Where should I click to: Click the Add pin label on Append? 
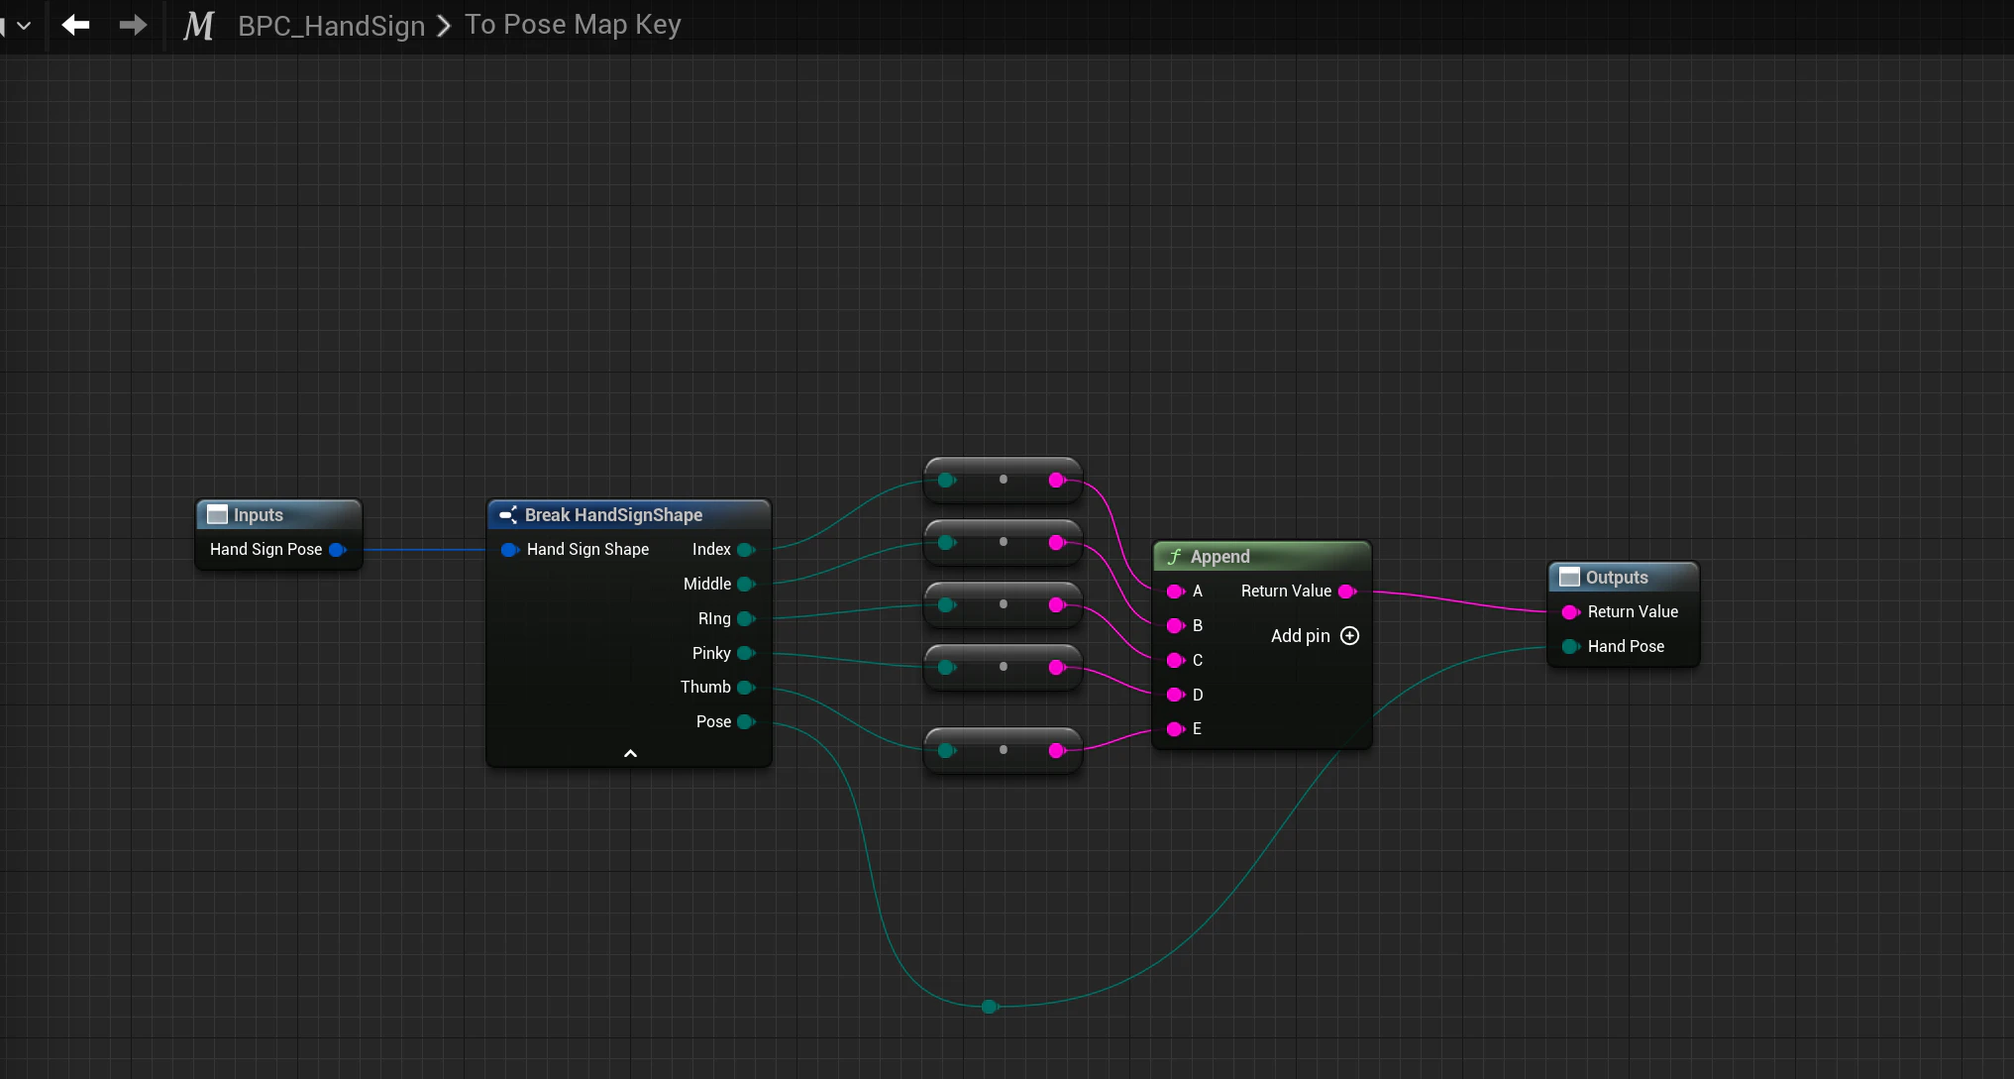tap(1300, 636)
